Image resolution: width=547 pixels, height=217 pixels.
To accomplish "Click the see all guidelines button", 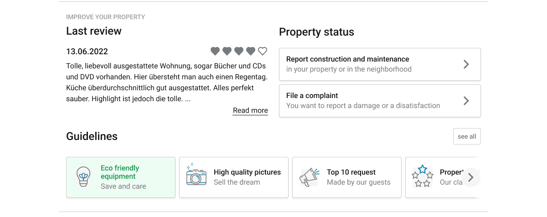I will [x=467, y=136].
